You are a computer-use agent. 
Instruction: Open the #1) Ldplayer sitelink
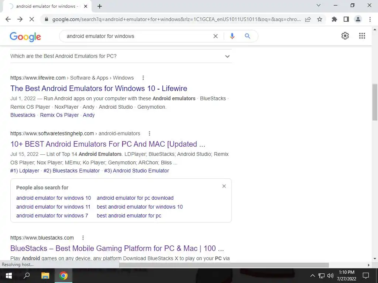[25, 171]
